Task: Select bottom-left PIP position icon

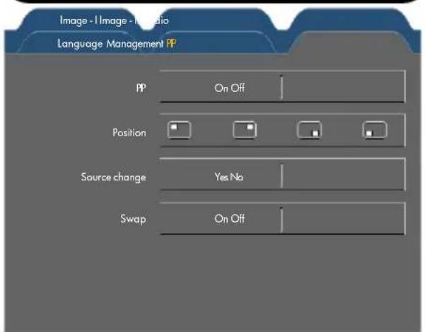Action: click(375, 130)
